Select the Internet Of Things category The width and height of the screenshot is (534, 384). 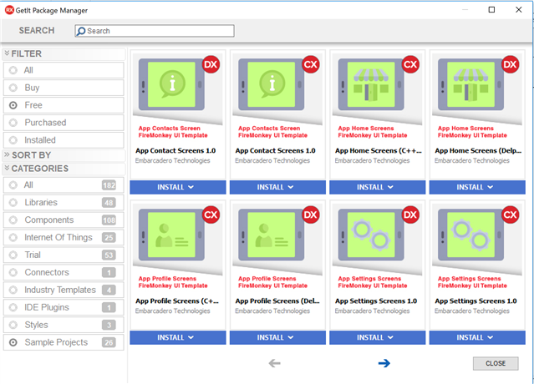(x=64, y=237)
